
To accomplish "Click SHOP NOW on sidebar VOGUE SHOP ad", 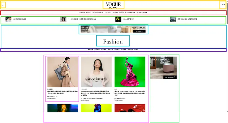I will tap(170, 77).
